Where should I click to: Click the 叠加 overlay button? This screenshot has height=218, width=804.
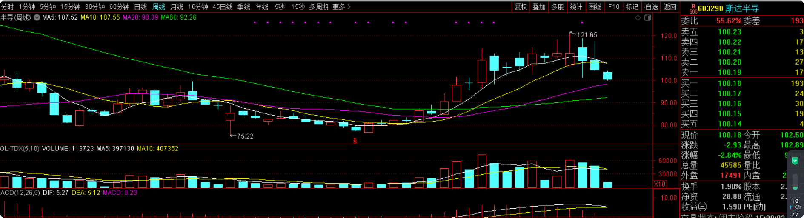[539, 7]
